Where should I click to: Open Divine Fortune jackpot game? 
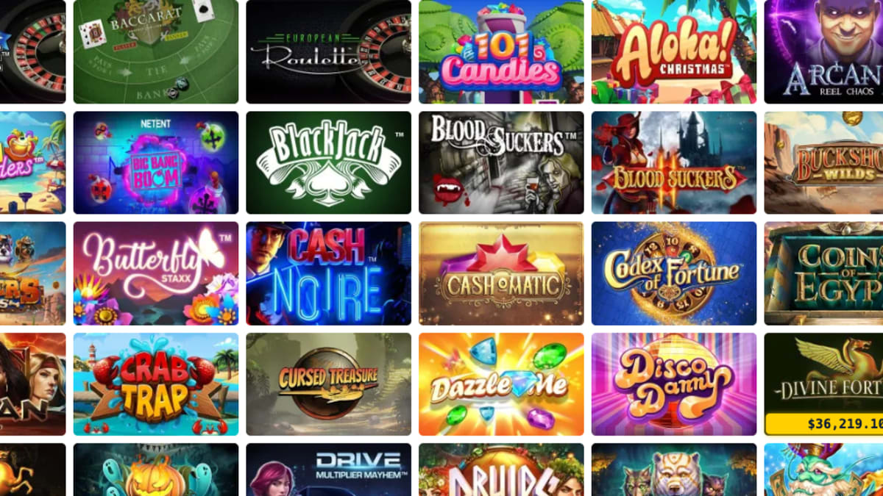click(823, 384)
